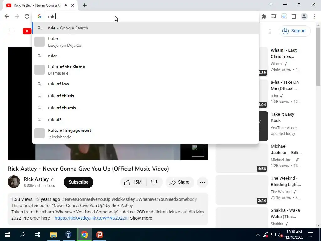Expand description with Show more
The image size is (321, 241).
pos(141,218)
